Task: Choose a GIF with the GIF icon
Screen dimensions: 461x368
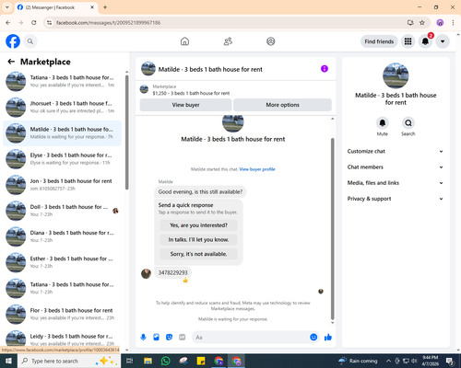Action: [183, 338]
